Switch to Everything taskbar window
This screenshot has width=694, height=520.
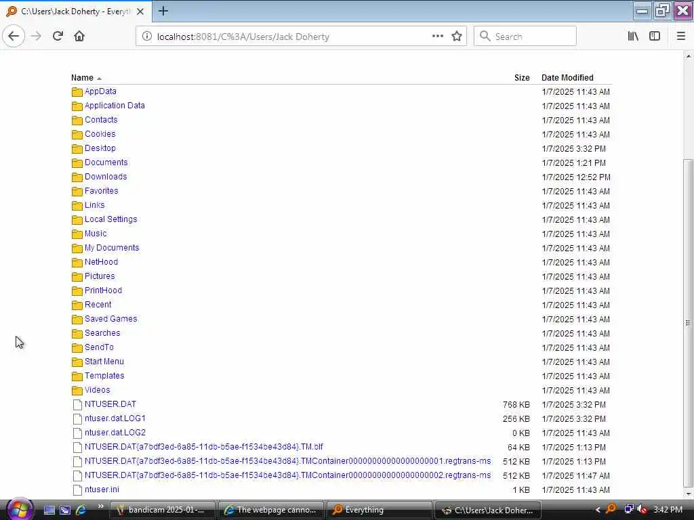[380, 510]
